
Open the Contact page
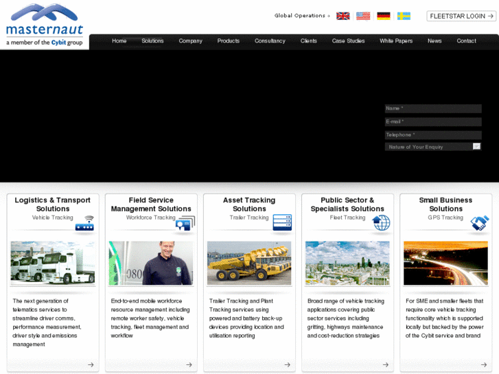tap(466, 40)
